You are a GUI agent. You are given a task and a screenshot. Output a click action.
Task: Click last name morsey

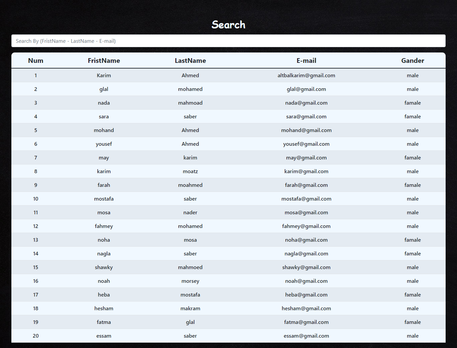point(190,281)
